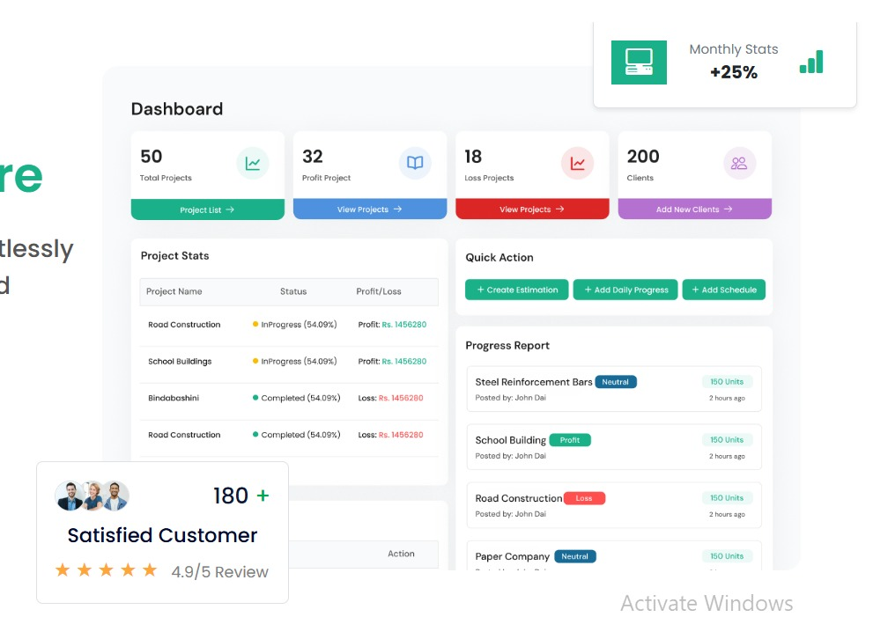
Task: Click the 180 + customer count
Action: pyautogui.click(x=241, y=496)
